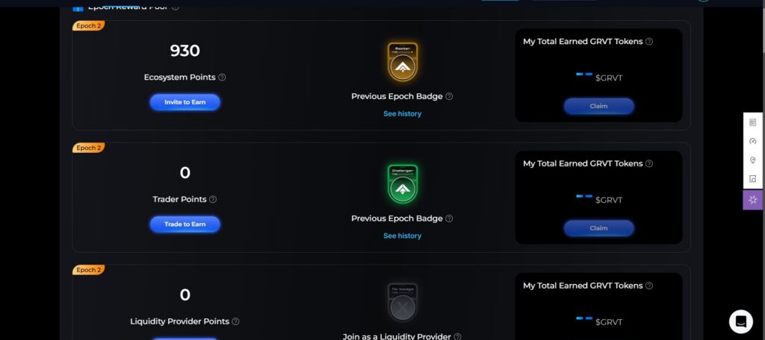Open the chat support bubble
765x340 pixels.
click(x=740, y=321)
